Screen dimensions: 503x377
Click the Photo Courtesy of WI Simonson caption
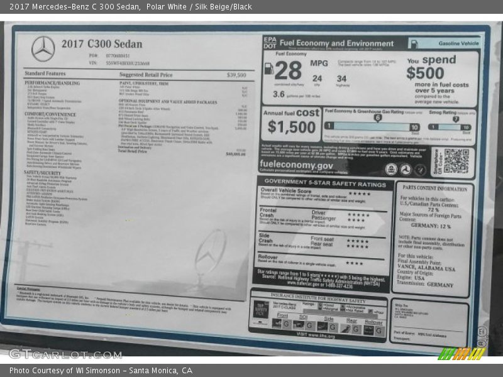pos(101,371)
